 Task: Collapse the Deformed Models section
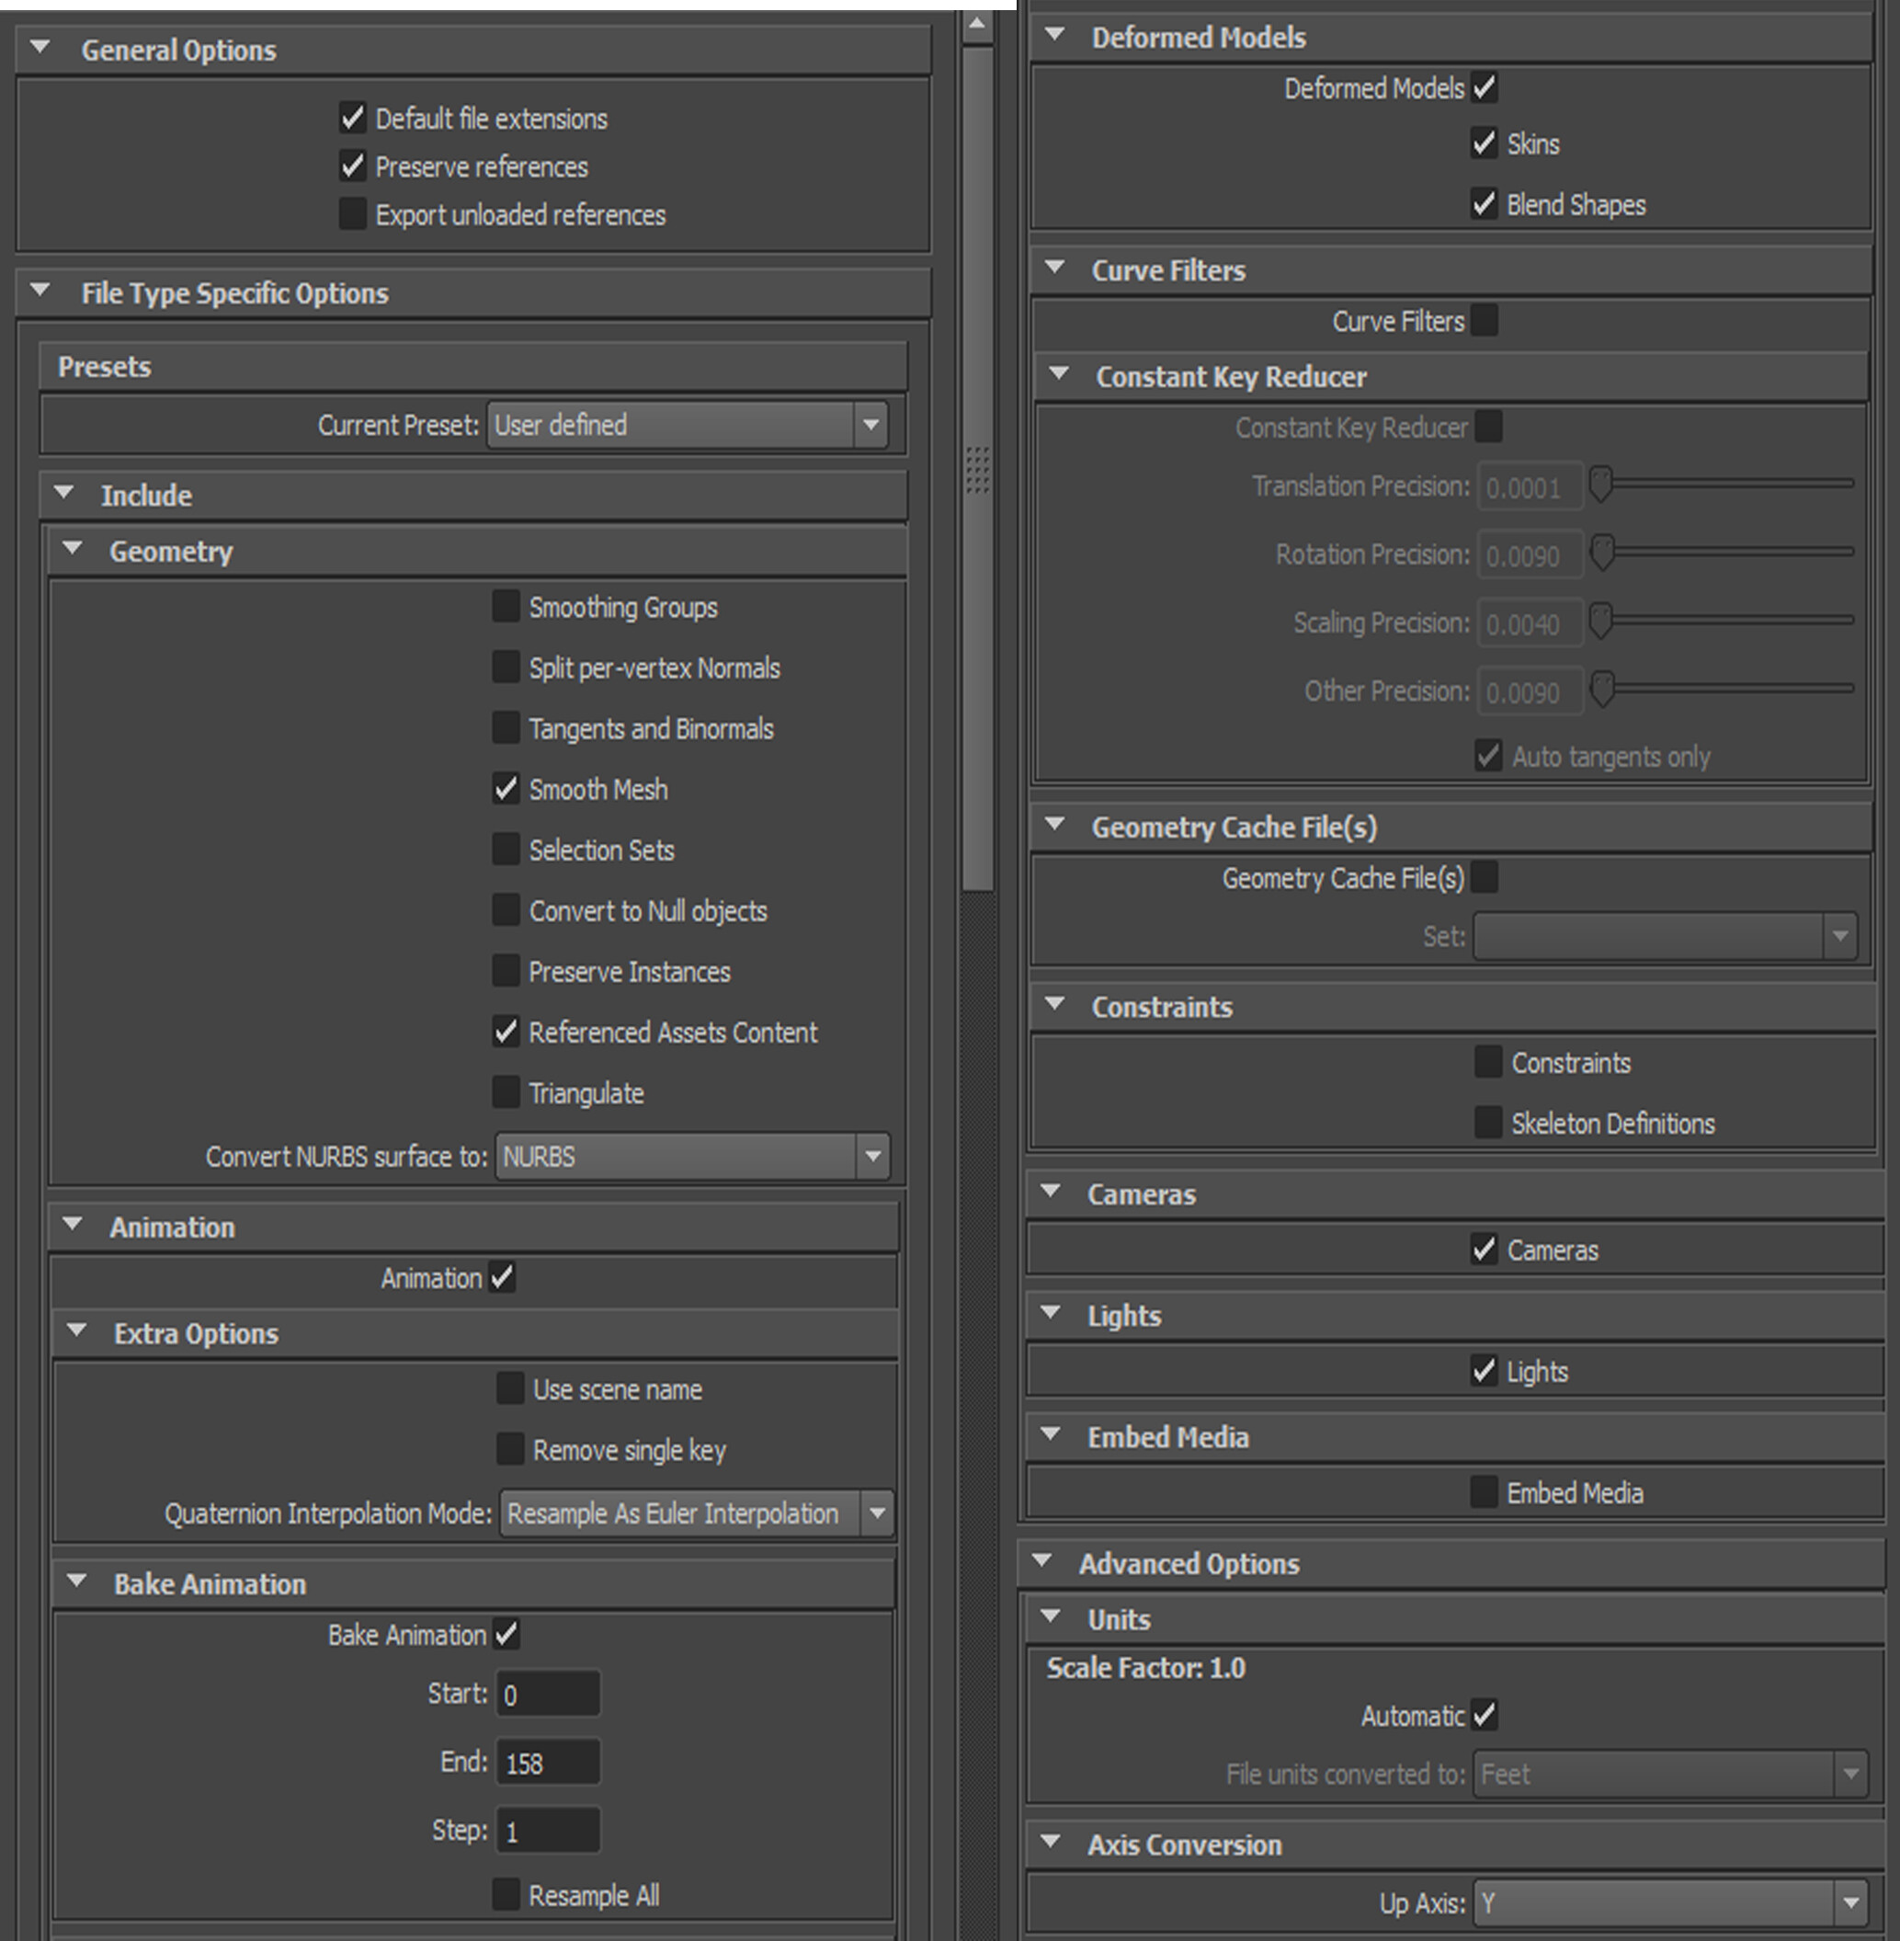tap(1053, 35)
